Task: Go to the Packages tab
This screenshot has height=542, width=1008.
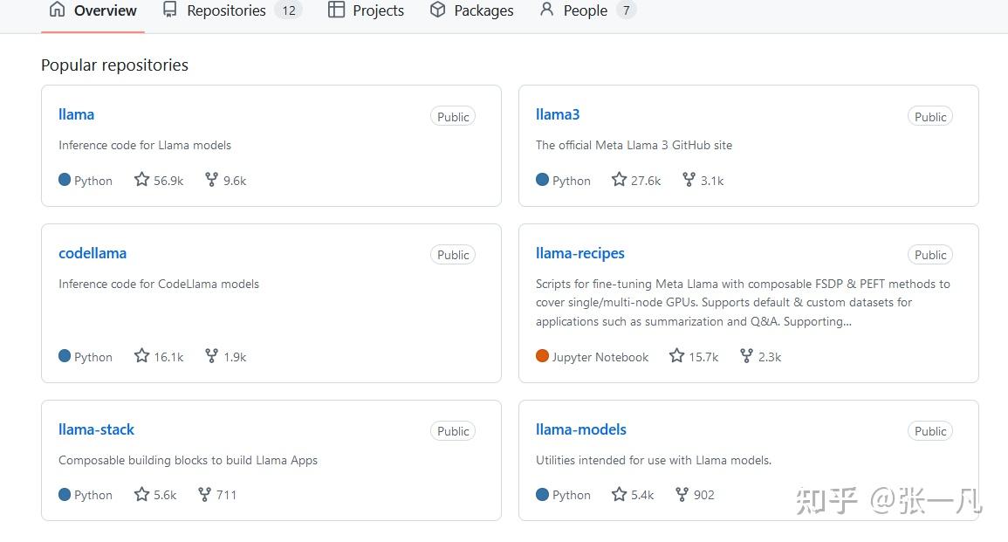Action: (x=472, y=10)
